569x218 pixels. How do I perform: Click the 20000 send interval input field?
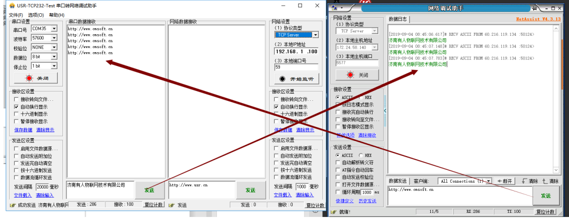point(42,187)
